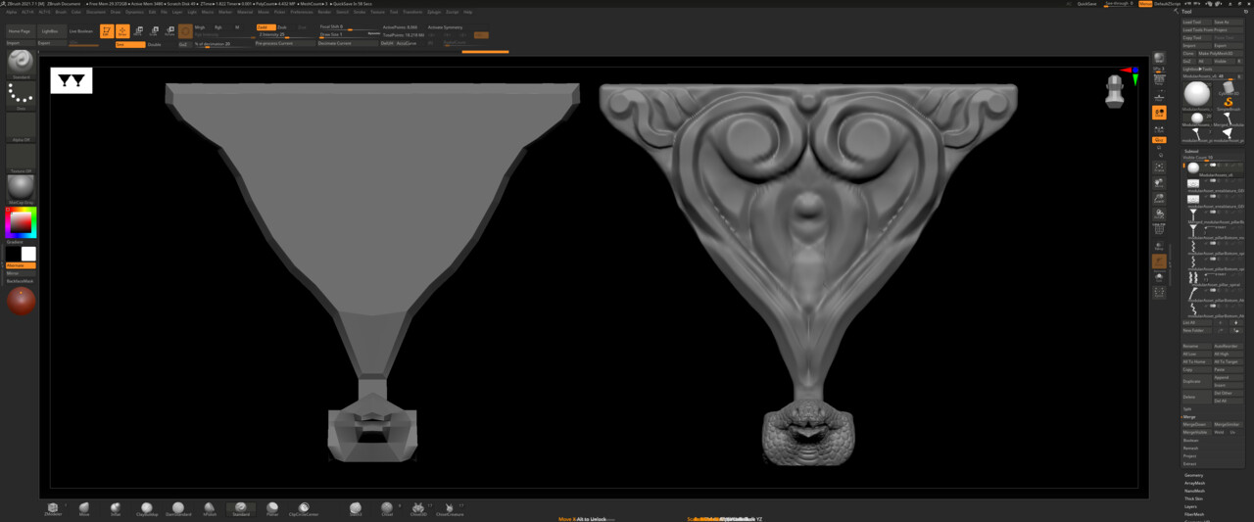The width and height of the screenshot is (1254, 522).
Task: Click the camera orientation head gizmo
Action: point(1115,91)
